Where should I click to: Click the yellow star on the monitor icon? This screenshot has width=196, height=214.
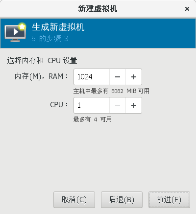point(22,26)
